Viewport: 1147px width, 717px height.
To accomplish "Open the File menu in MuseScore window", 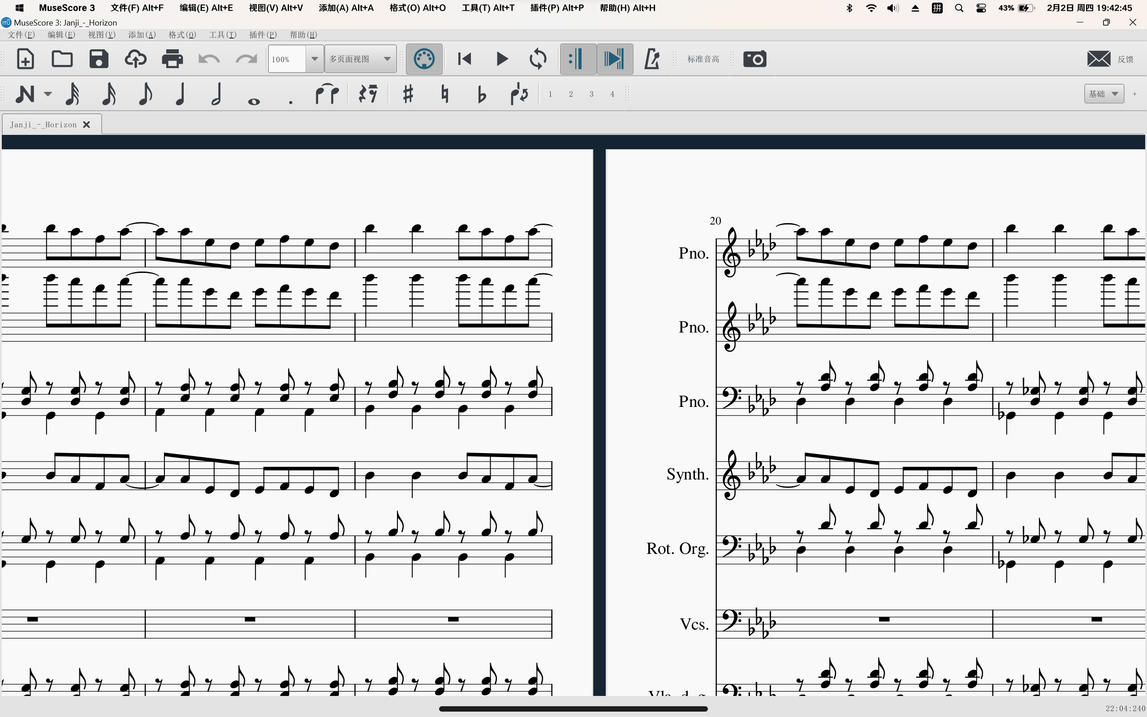I will tap(22, 35).
